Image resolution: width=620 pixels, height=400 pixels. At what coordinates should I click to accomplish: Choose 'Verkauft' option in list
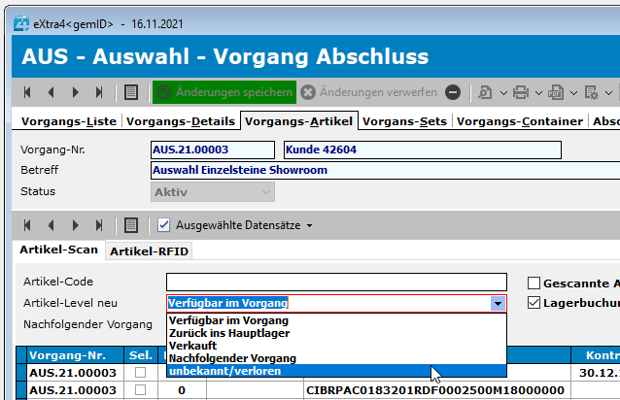pyautogui.click(x=336, y=346)
